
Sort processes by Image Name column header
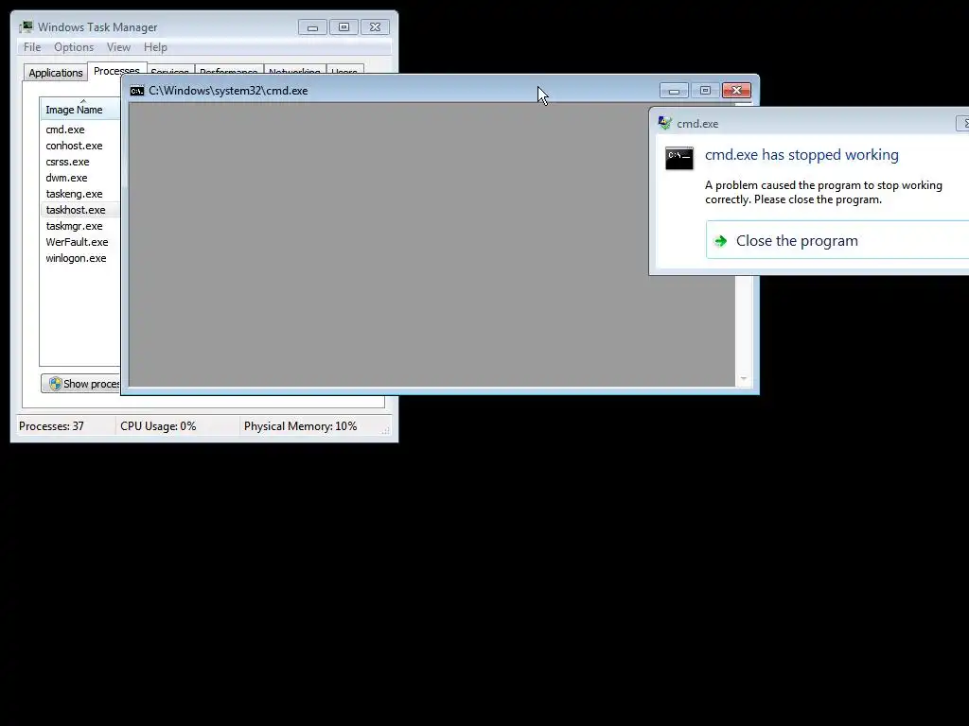79,109
